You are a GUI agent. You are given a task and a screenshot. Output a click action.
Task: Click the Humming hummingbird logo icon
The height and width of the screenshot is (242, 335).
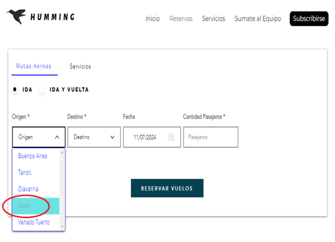point(16,16)
